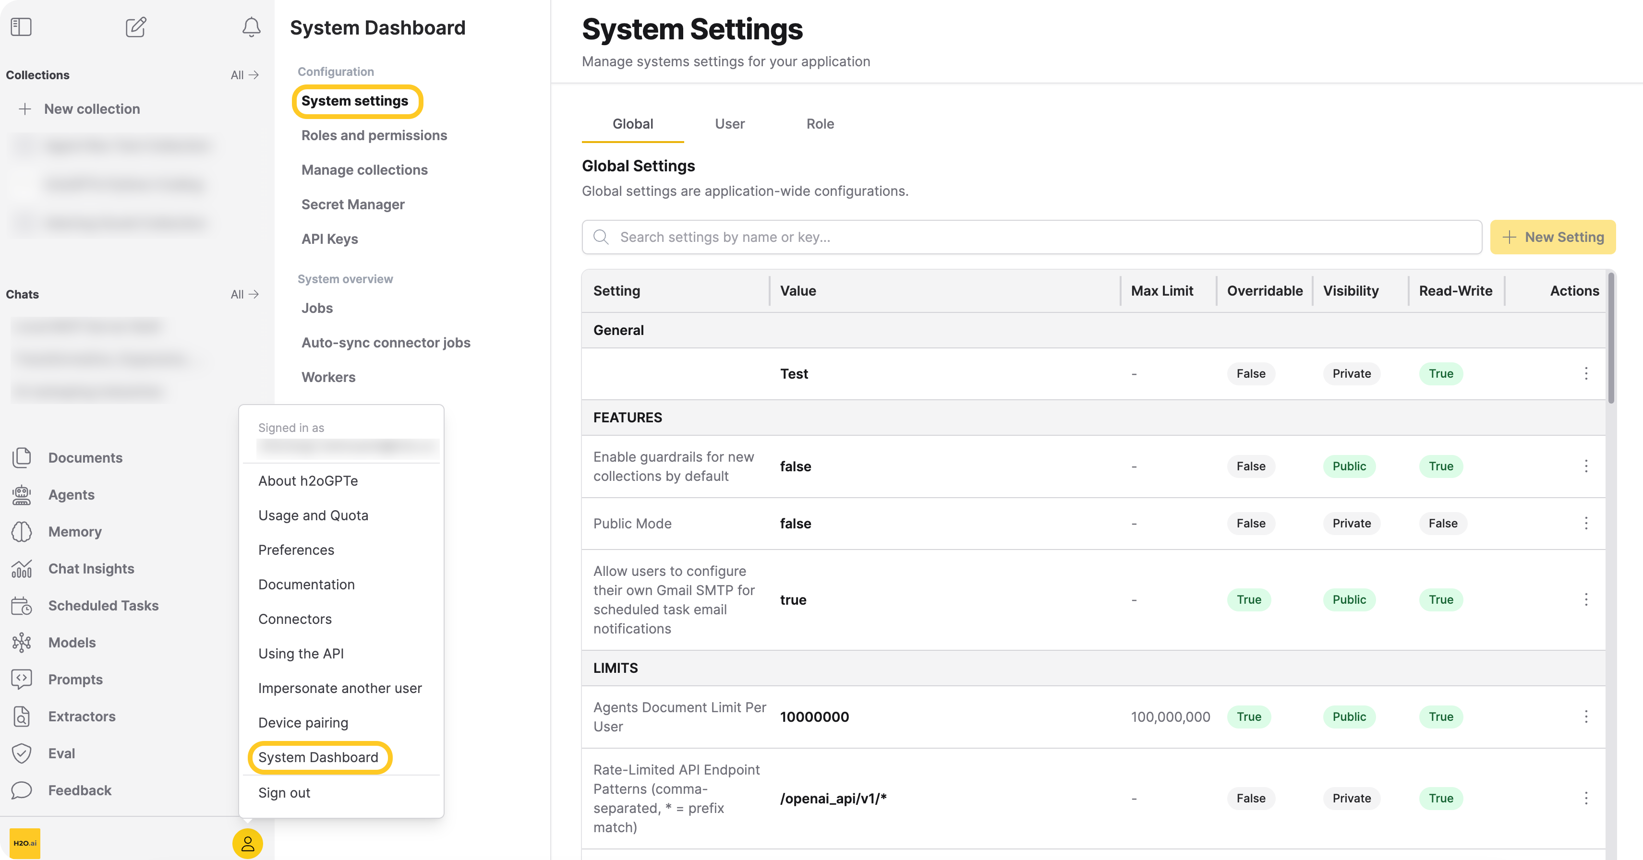Click the search magnifier icon

601,237
